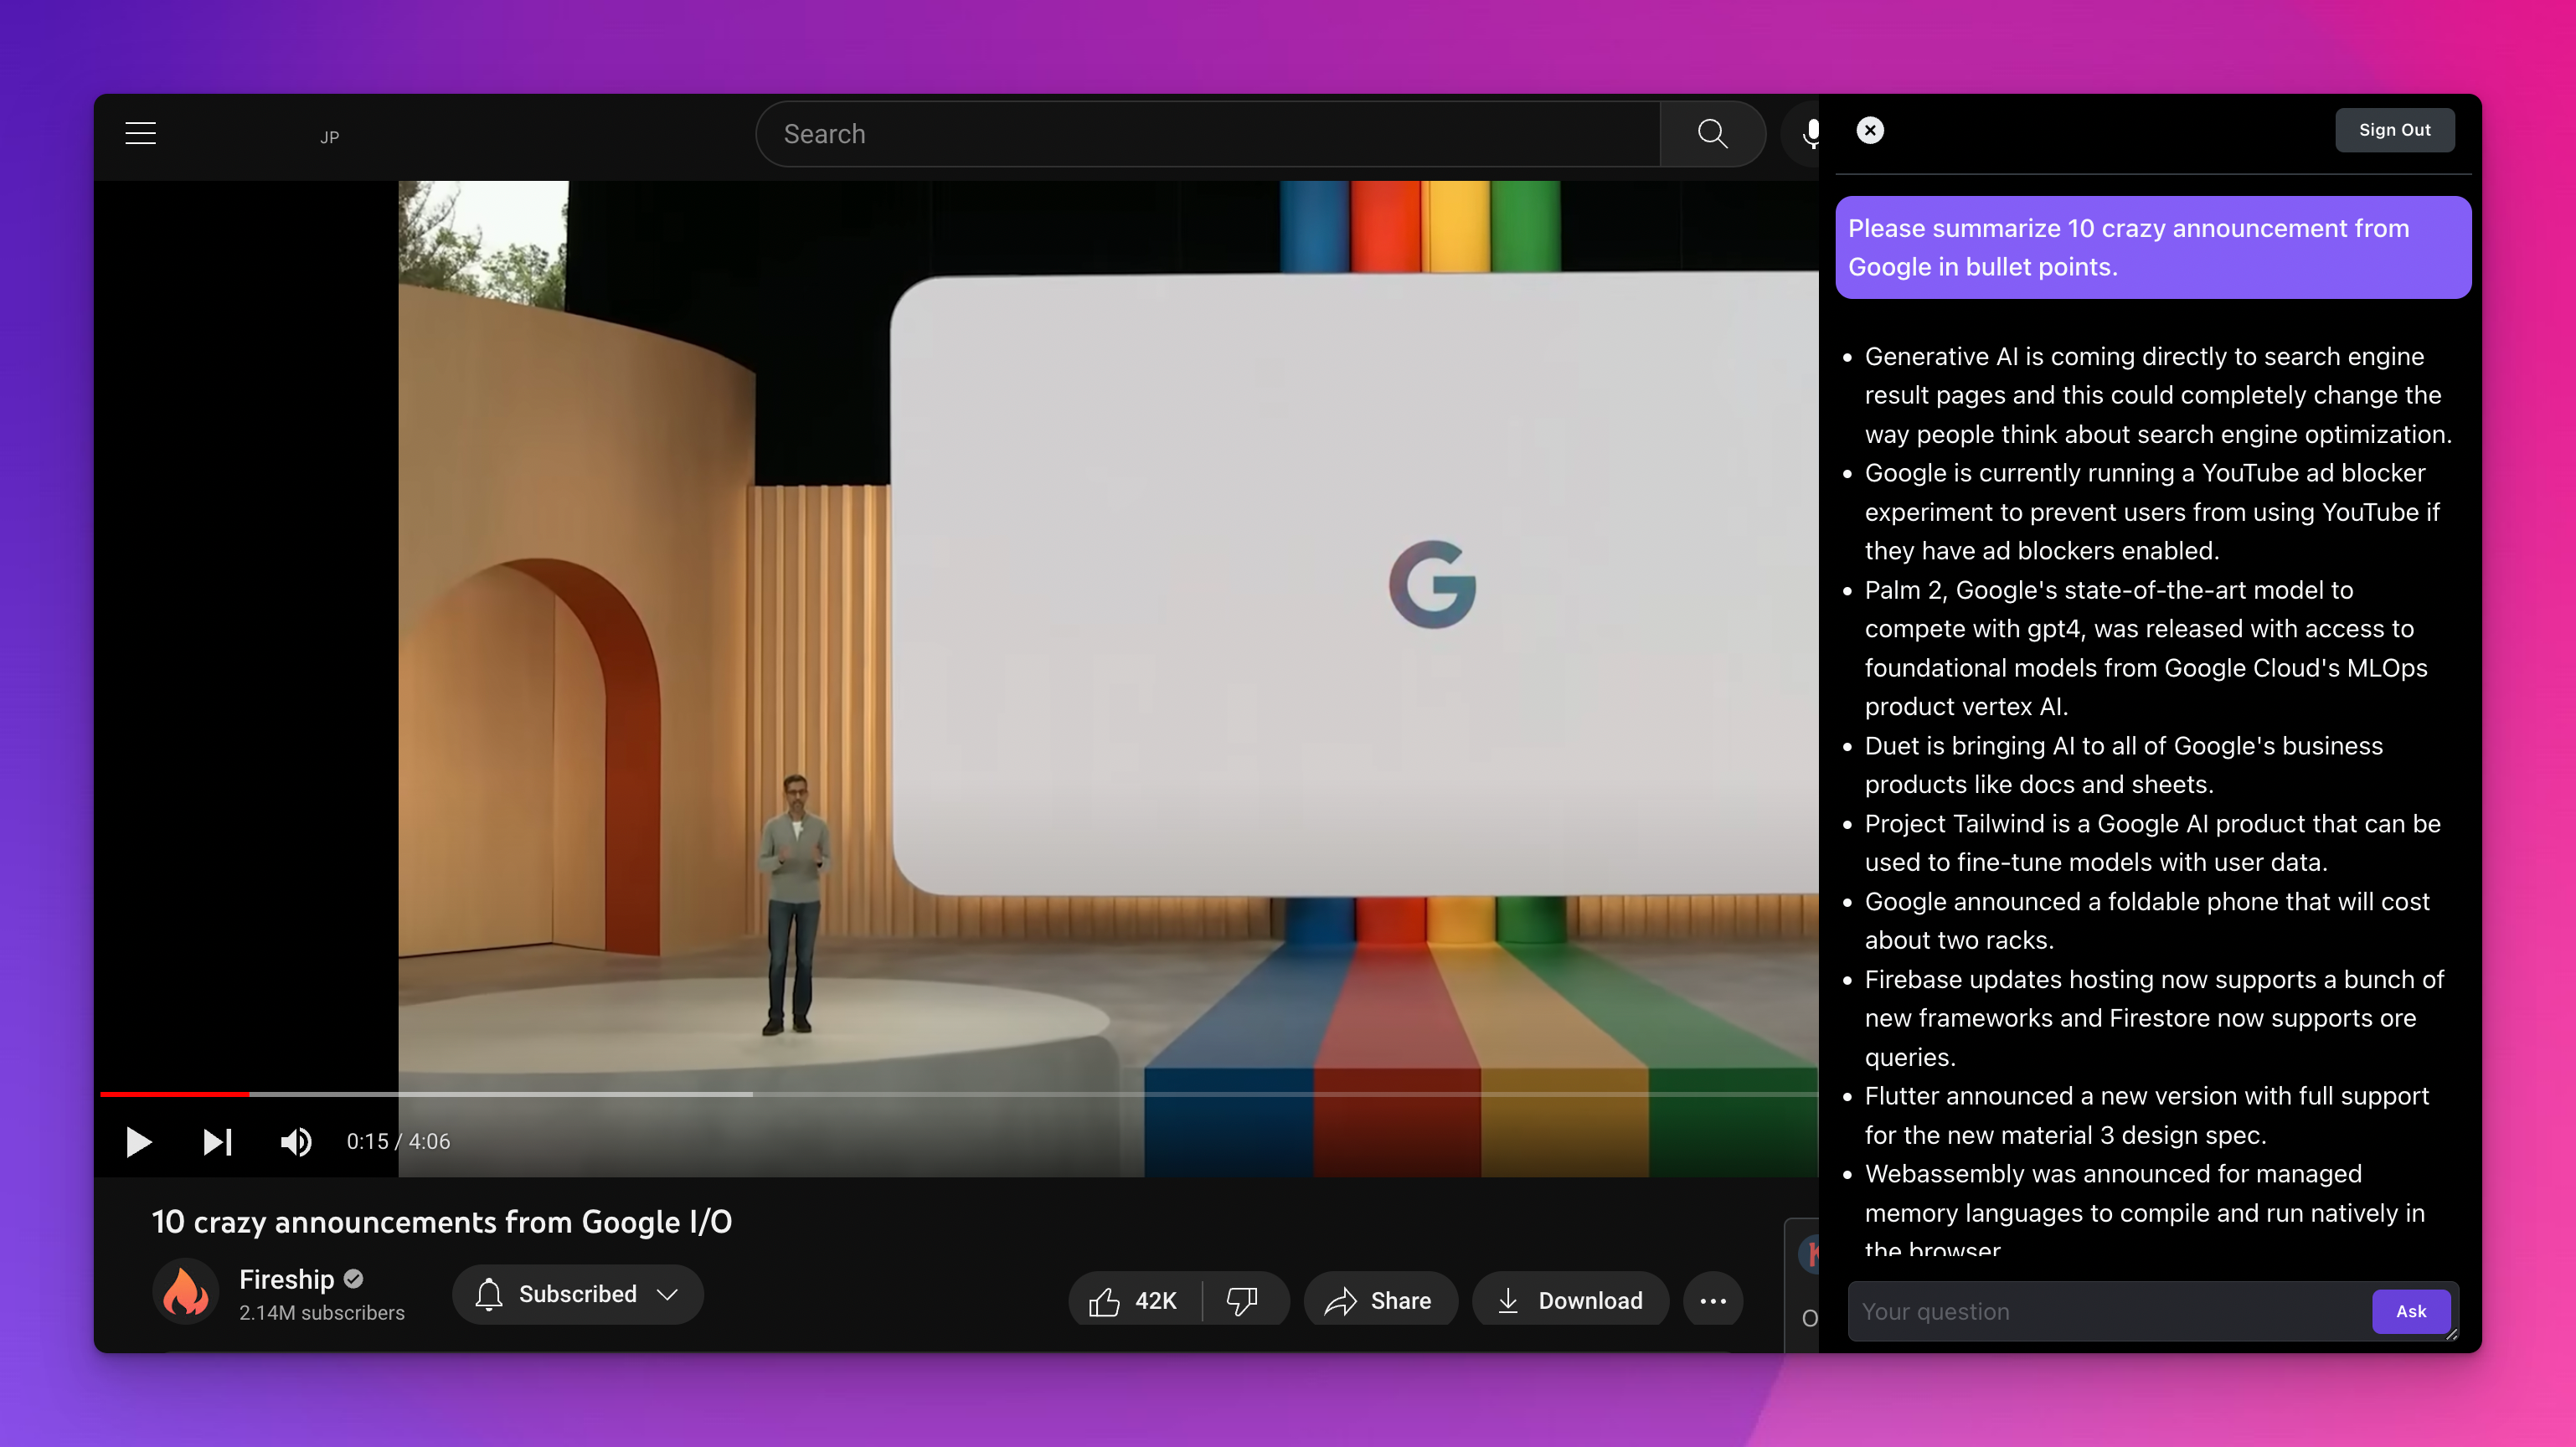Open Fireship channel avatar
Screen dimensions: 2576x1447
point(185,1292)
